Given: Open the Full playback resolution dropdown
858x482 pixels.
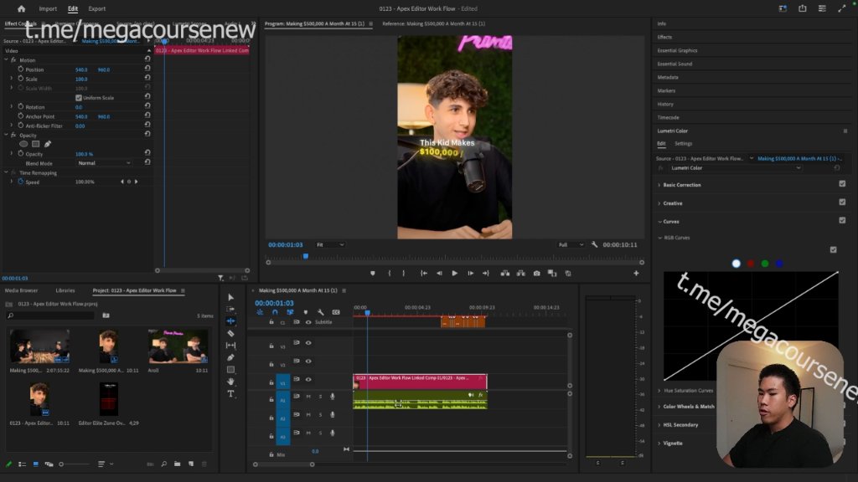Looking at the screenshot, I should [571, 245].
